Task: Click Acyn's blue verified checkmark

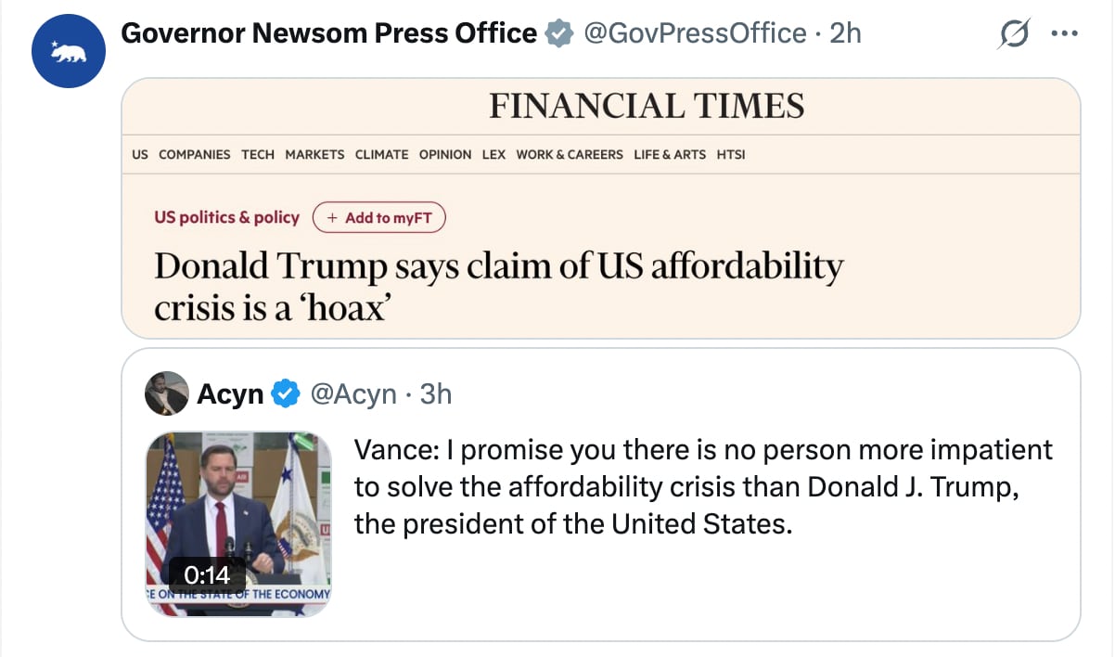Action: point(287,394)
